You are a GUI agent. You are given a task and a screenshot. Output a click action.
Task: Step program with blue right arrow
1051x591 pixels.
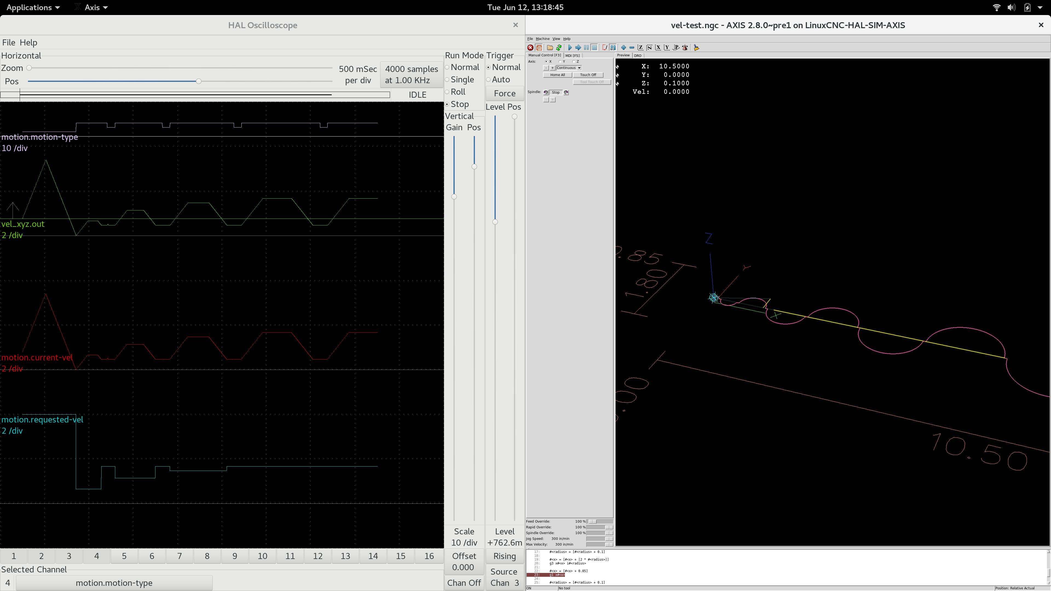tap(578, 48)
